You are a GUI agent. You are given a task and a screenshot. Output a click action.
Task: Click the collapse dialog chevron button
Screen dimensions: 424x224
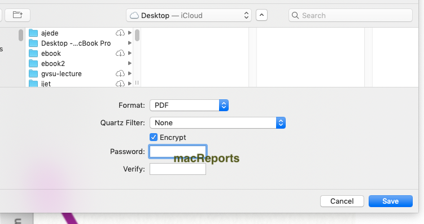tap(261, 15)
